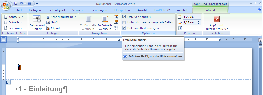This screenshot has width=263, height=95.
Task: Go to previous section icon in Navigation
Action: click(116, 17)
